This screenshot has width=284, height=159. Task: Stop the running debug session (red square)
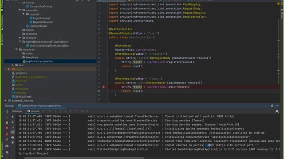click(7, 128)
